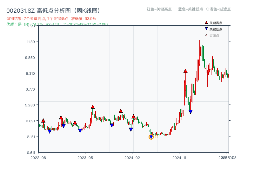Viewport: 254px width, 190px height.
Task: Select the red 关键高点 triangle legend icon
Action: [x=206, y=22]
